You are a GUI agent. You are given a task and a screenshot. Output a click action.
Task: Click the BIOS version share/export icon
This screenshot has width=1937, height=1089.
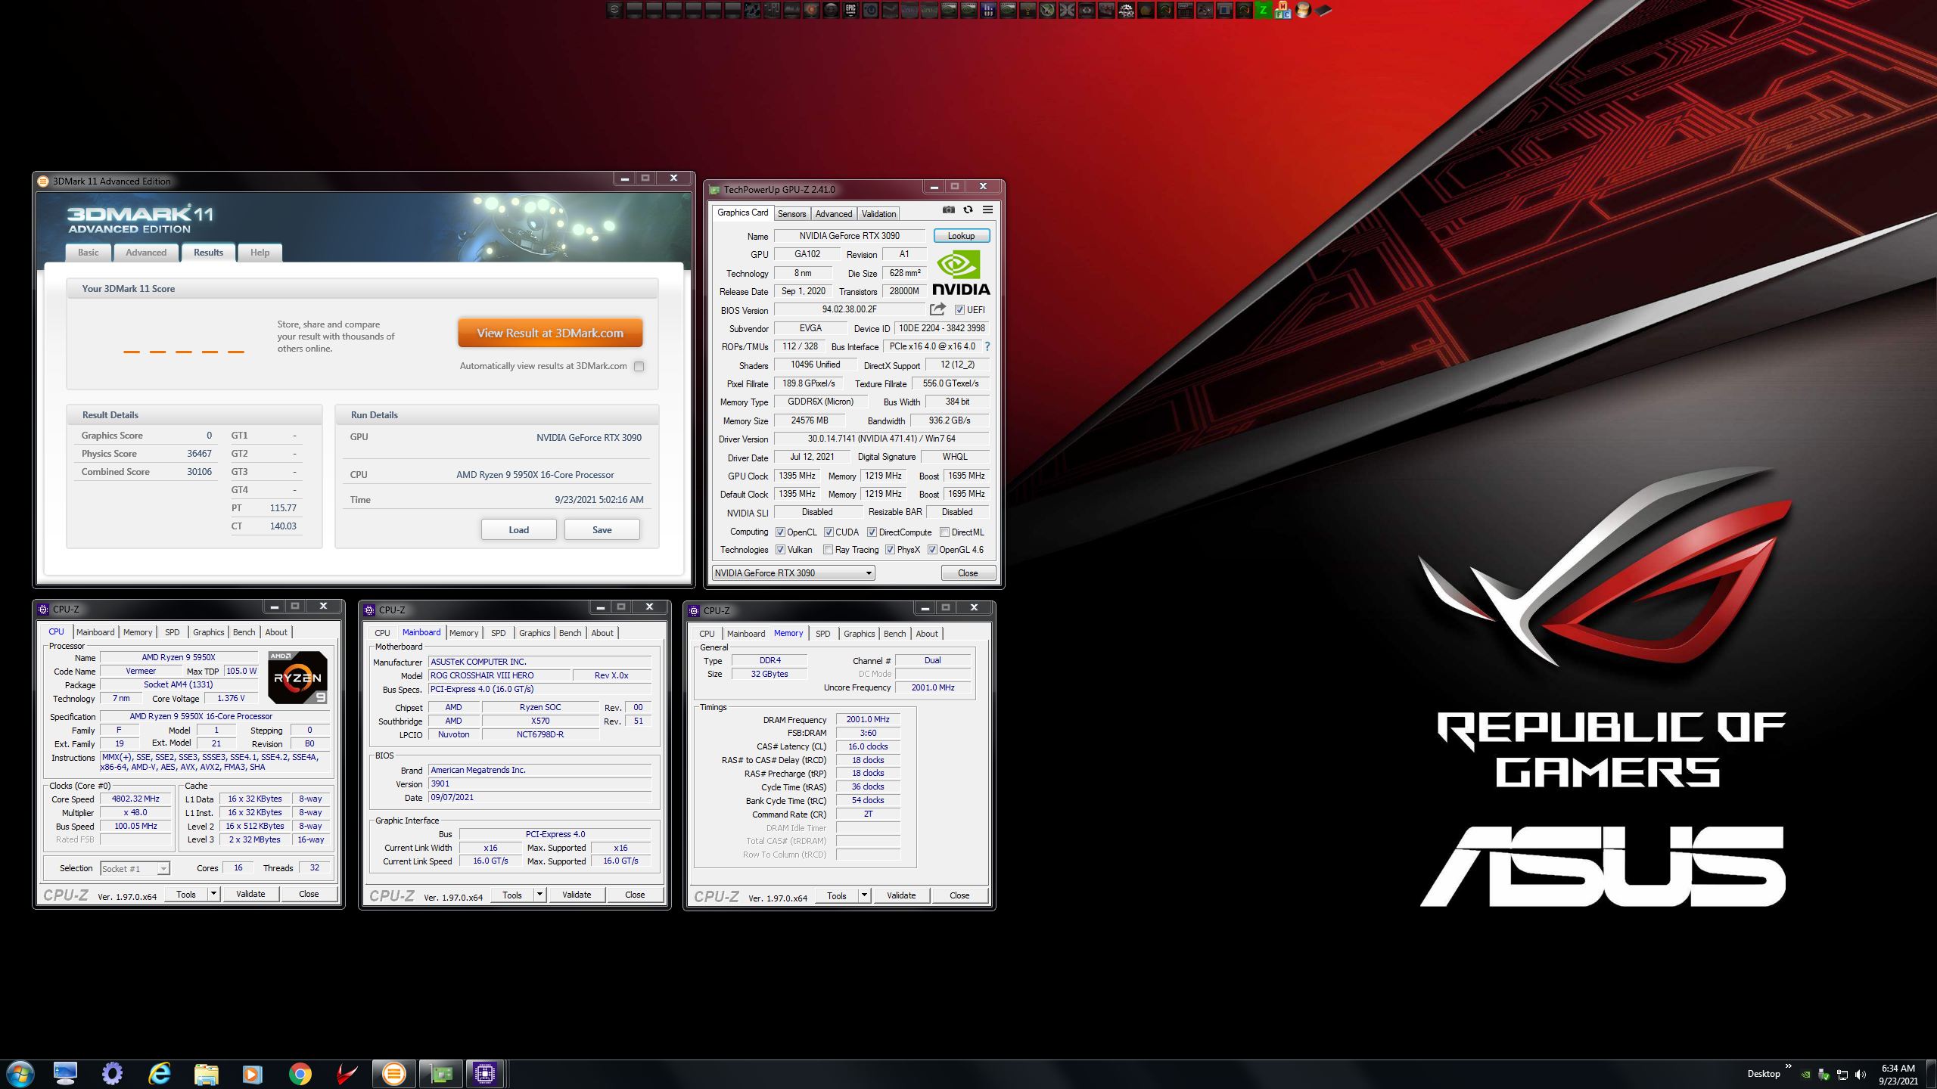937,309
